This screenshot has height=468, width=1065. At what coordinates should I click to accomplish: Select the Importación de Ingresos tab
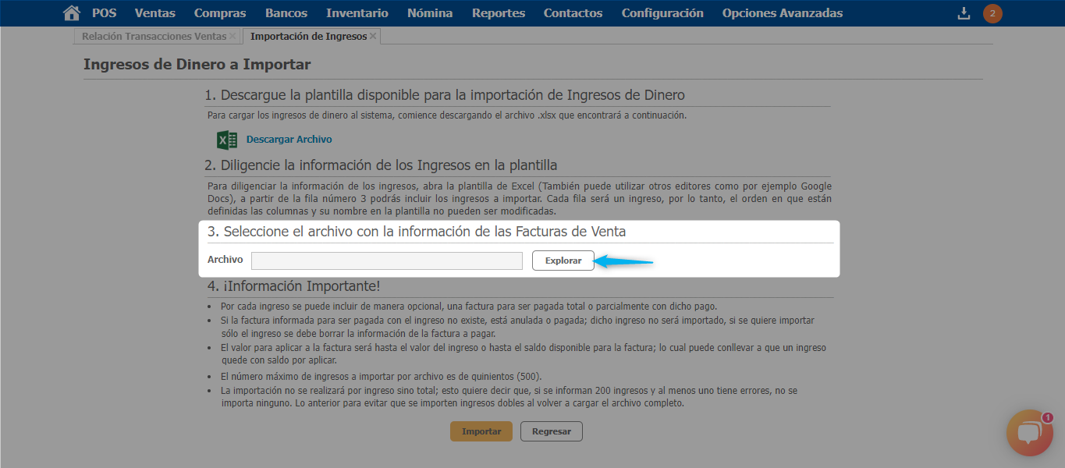click(x=307, y=37)
